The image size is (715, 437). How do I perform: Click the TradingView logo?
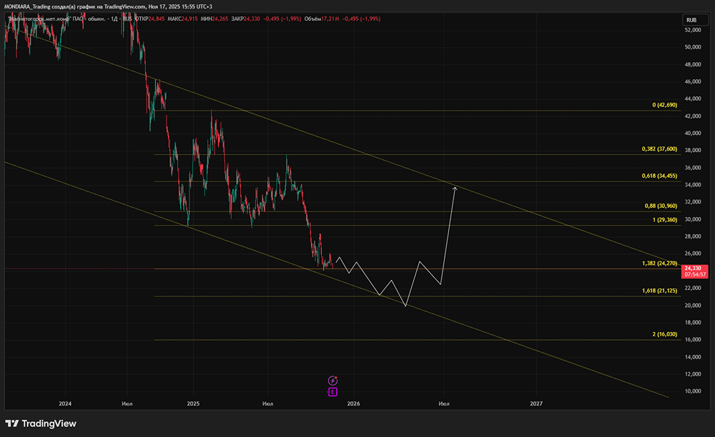coord(41,423)
